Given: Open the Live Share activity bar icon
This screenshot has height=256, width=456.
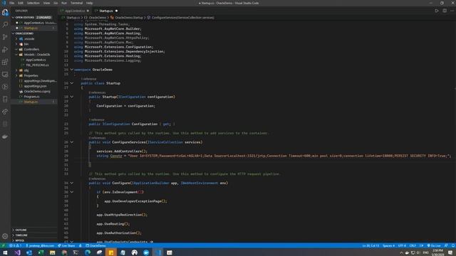Looking at the screenshot, I should (5, 112).
